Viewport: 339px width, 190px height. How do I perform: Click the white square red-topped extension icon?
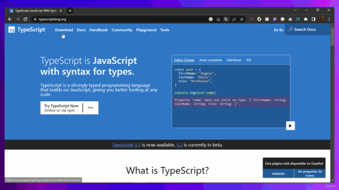[267, 19]
